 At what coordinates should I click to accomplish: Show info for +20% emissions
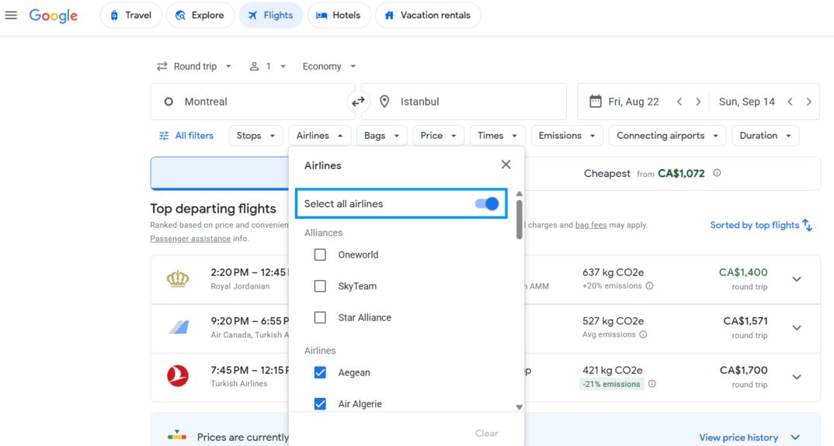649,286
